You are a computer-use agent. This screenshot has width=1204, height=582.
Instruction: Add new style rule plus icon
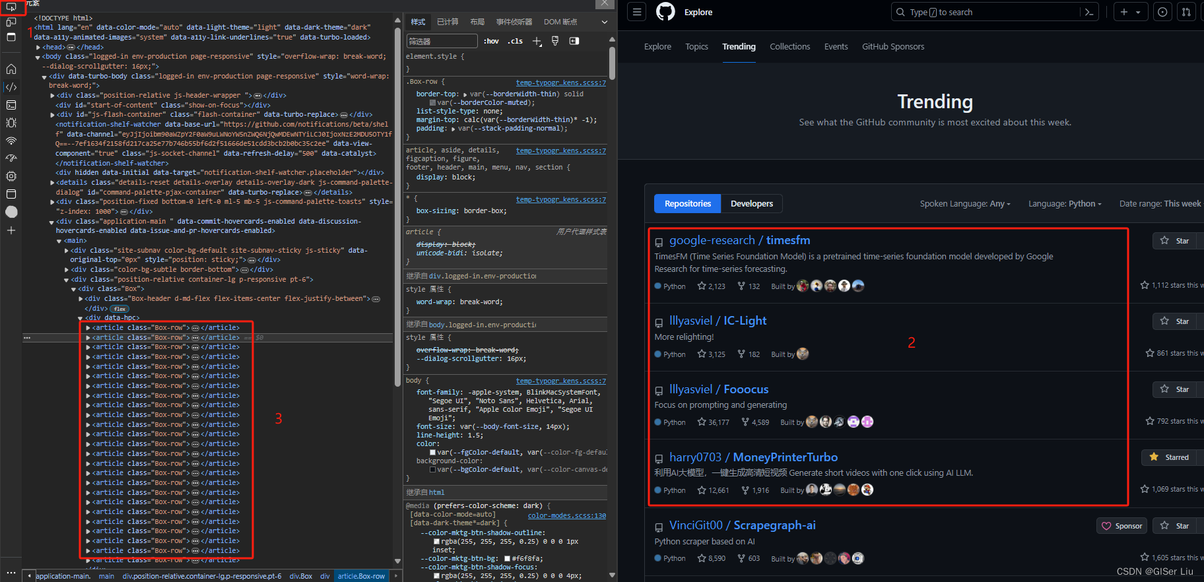click(x=537, y=42)
